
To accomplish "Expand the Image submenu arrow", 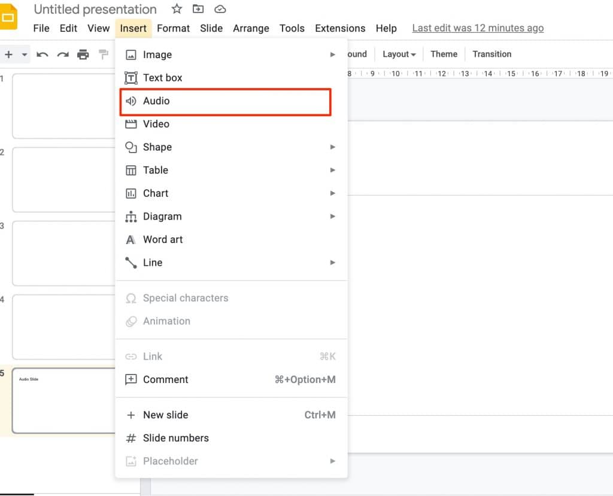I will pyautogui.click(x=333, y=54).
